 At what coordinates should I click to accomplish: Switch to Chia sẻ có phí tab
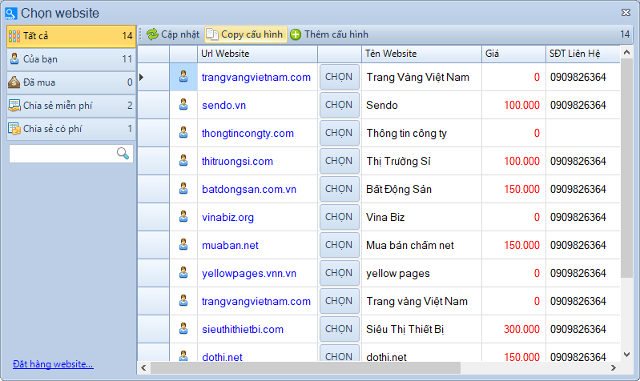pos(71,129)
